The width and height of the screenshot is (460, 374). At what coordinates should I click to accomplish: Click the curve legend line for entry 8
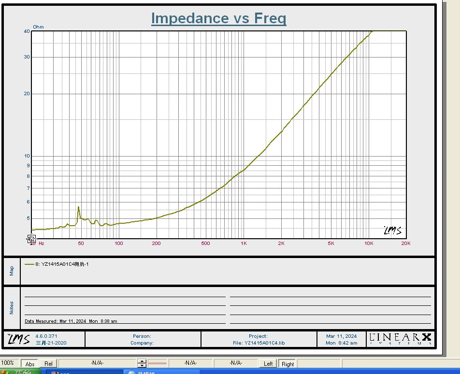click(29, 264)
